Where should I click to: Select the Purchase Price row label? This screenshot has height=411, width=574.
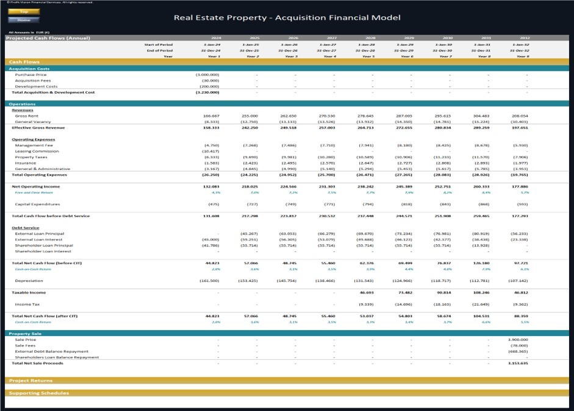pyautogui.click(x=30, y=75)
